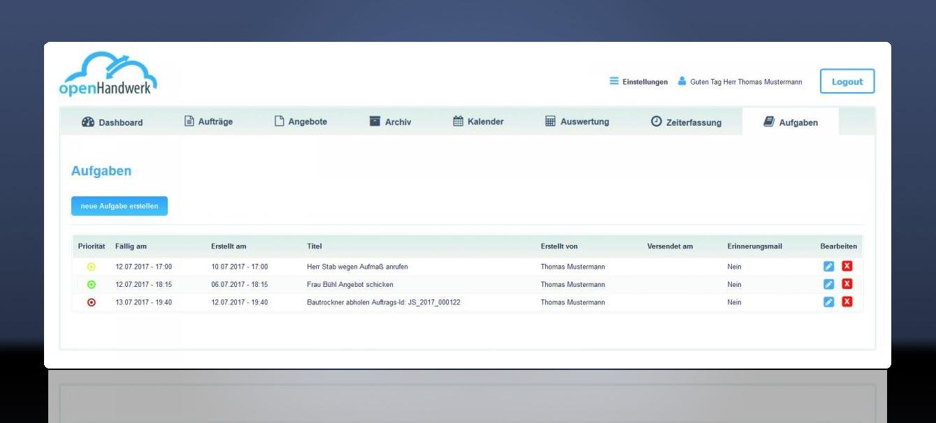Click Thomas Mustermann in Herr Stab row

coord(573,267)
